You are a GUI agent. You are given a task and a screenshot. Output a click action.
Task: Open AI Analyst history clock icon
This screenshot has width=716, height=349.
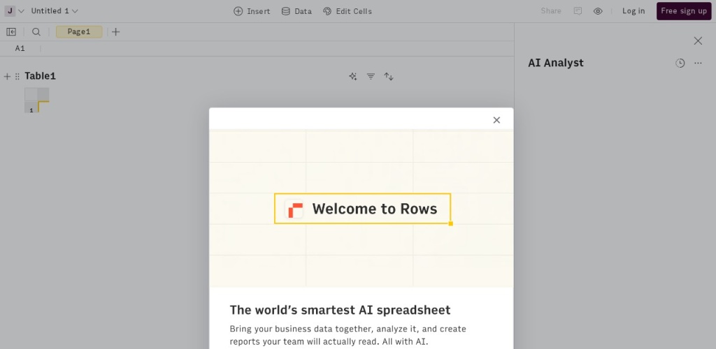(x=680, y=63)
